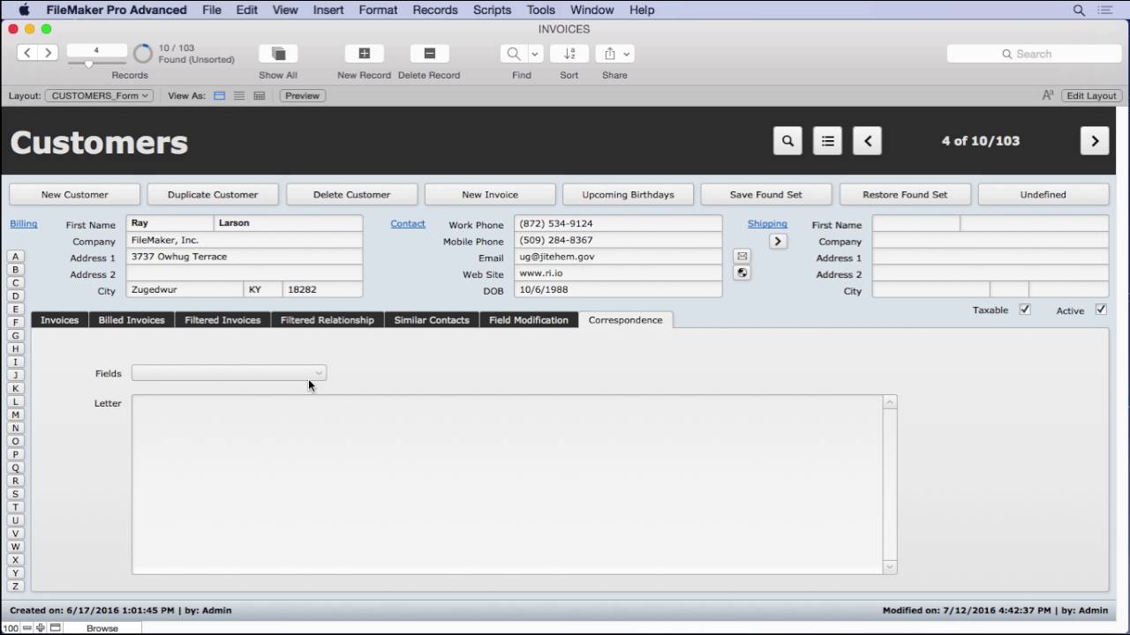Image resolution: width=1130 pixels, height=635 pixels.
Task: Filter customers by letter A button
Action: (x=15, y=257)
